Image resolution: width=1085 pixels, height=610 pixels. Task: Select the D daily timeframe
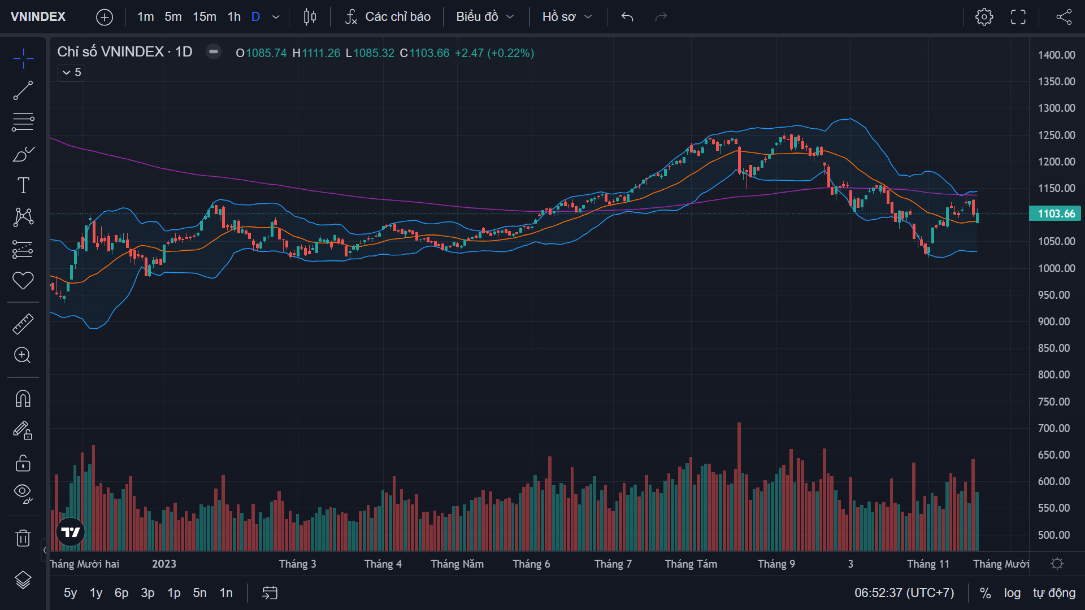(255, 17)
